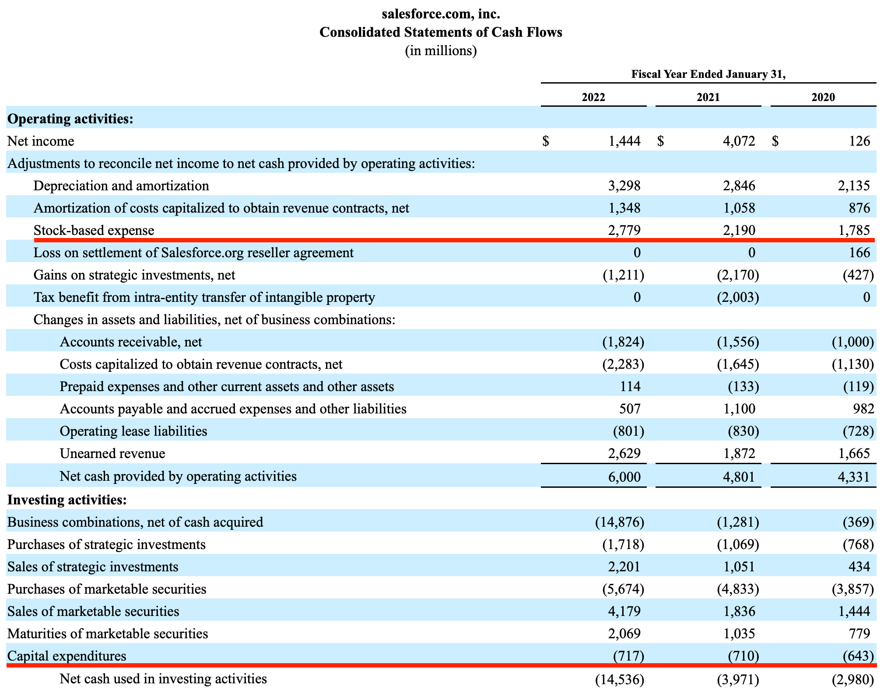
Task: Select capital expenditures value (717)
Action: click(x=628, y=656)
